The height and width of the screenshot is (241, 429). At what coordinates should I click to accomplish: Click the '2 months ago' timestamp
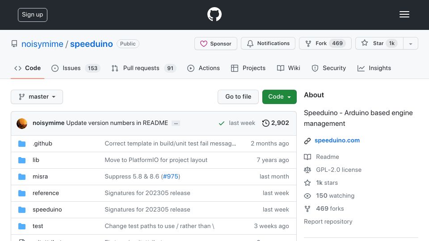coord(270,143)
